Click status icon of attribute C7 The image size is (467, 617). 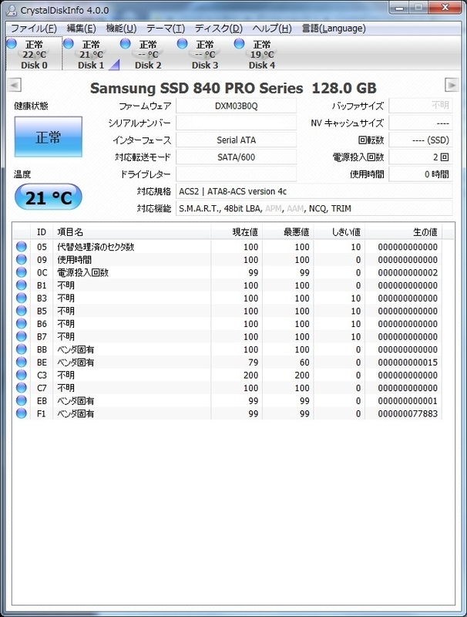pos(22,388)
